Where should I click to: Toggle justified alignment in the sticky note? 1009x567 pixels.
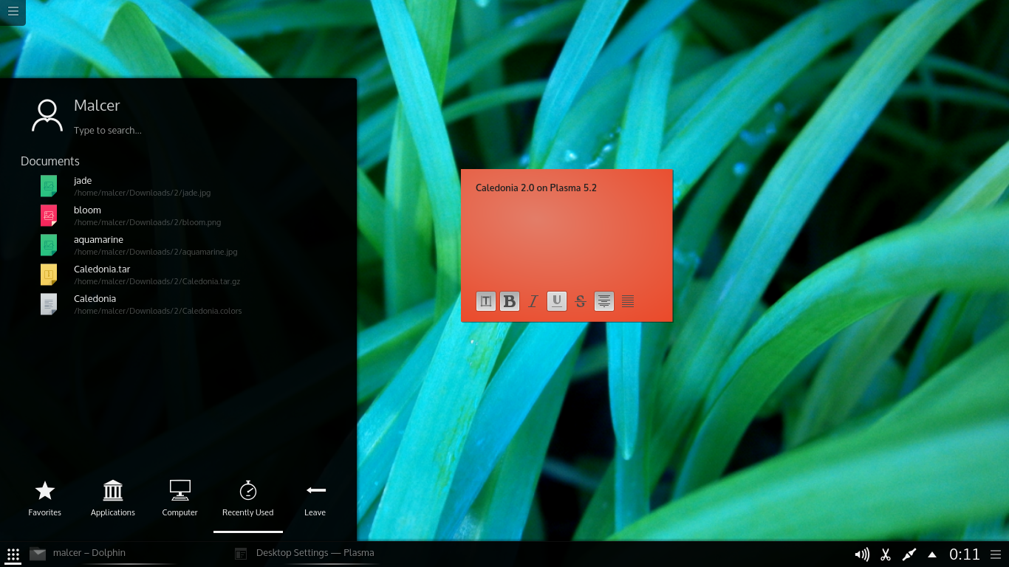click(x=628, y=301)
